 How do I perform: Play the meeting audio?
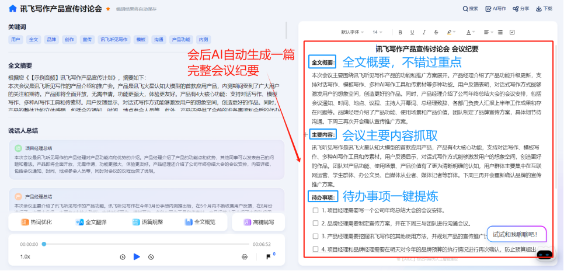(x=137, y=256)
